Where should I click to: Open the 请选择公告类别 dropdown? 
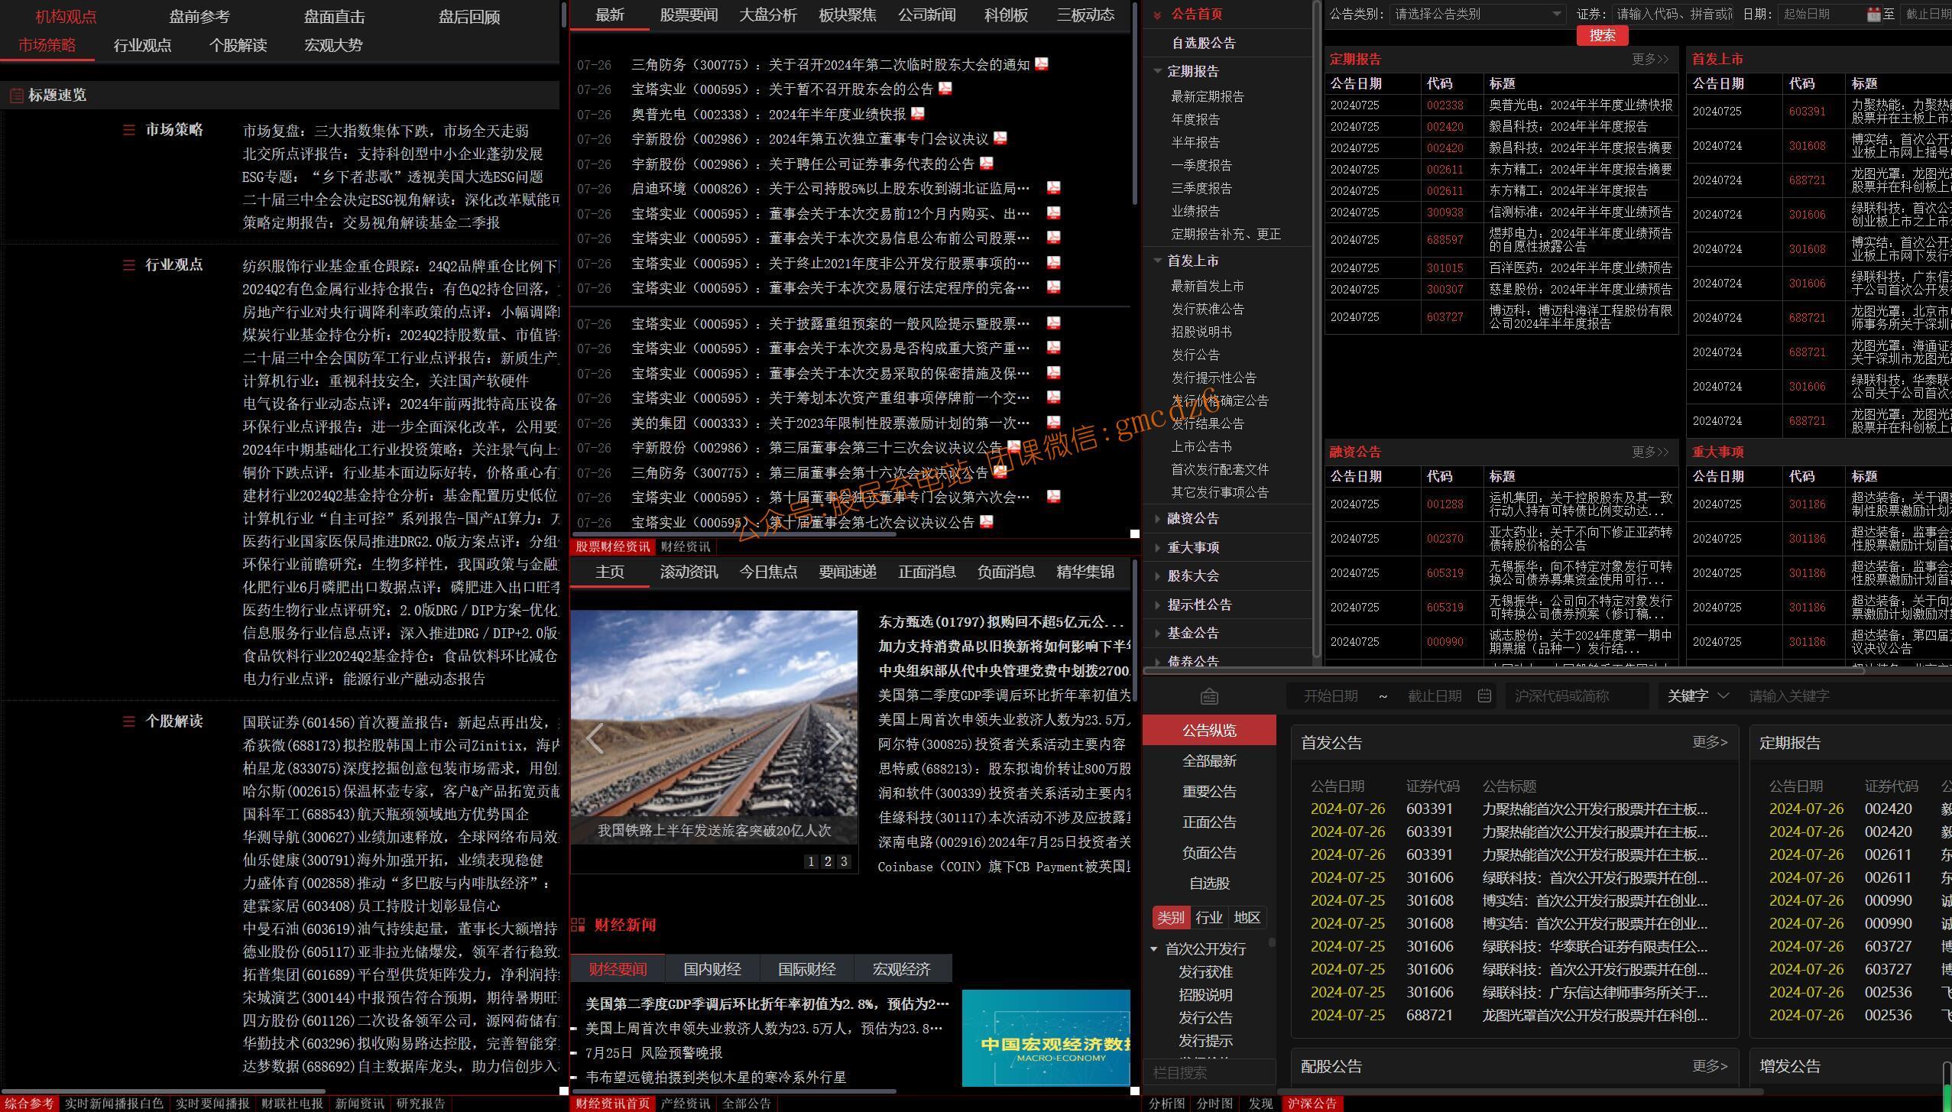1477,15
